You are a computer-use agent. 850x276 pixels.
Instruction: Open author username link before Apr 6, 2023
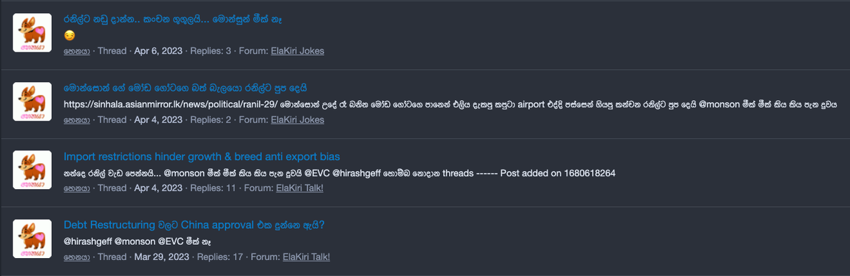(76, 51)
